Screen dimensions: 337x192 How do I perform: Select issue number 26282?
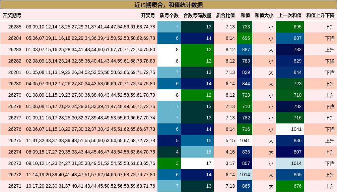click(x=15, y=61)
